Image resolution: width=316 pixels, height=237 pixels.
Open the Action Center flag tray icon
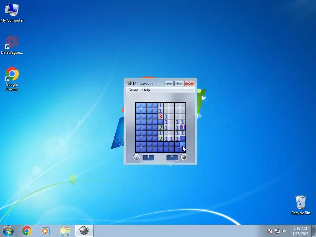270,231
